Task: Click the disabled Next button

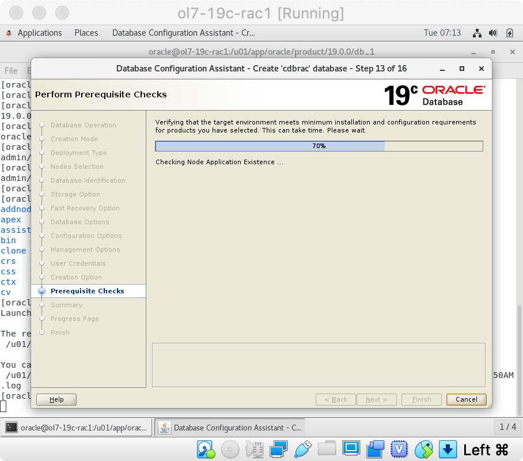Action: 376,399
